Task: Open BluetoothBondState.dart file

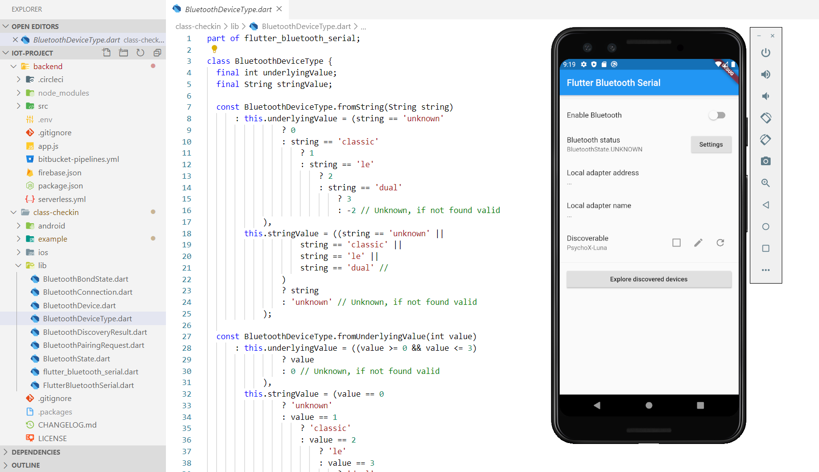Action: pyautogui.click(x=86, y=279)
